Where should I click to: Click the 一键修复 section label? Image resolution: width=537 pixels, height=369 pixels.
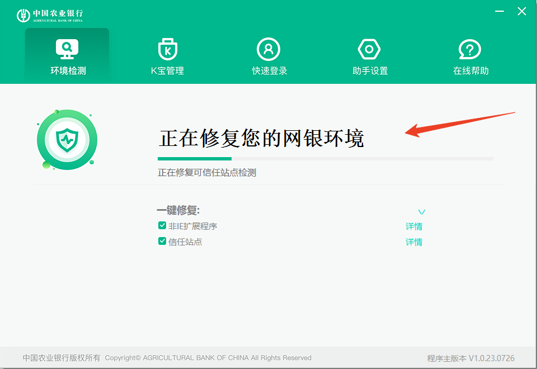click(x=178, y=210)
